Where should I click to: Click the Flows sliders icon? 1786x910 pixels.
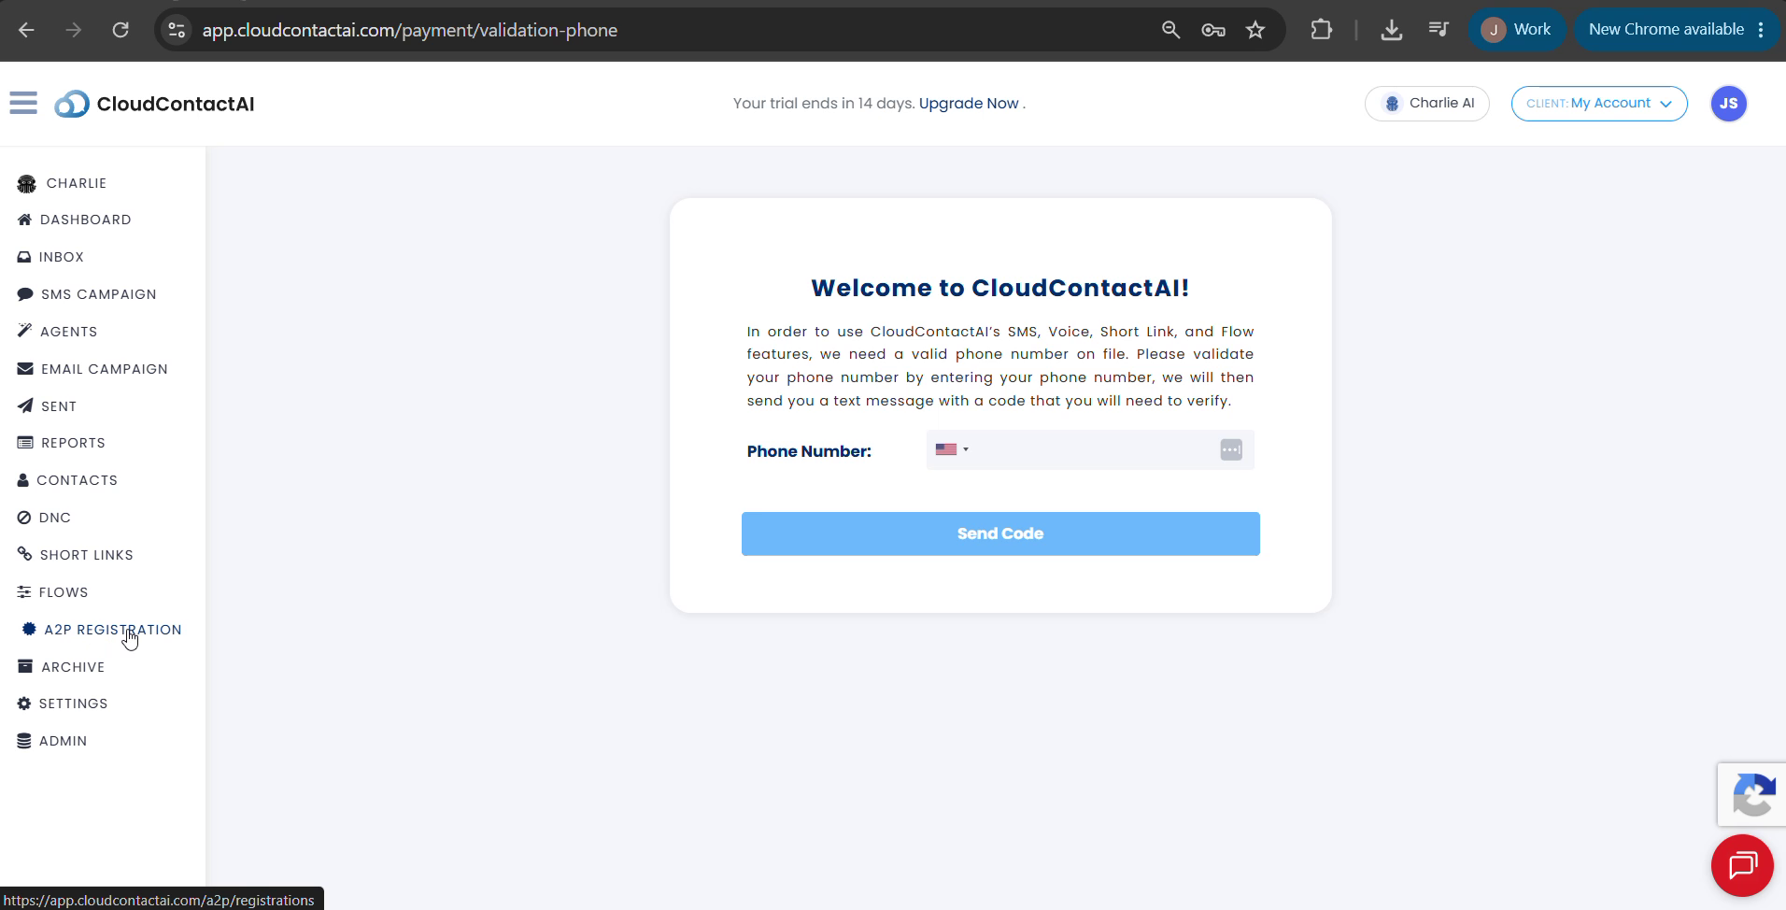click(x=24, y=592)
